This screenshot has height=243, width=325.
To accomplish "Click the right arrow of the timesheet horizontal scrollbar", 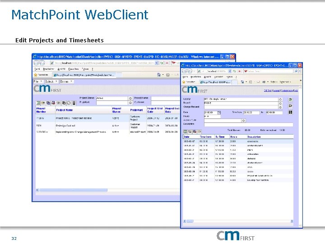I will pos(292,221).
